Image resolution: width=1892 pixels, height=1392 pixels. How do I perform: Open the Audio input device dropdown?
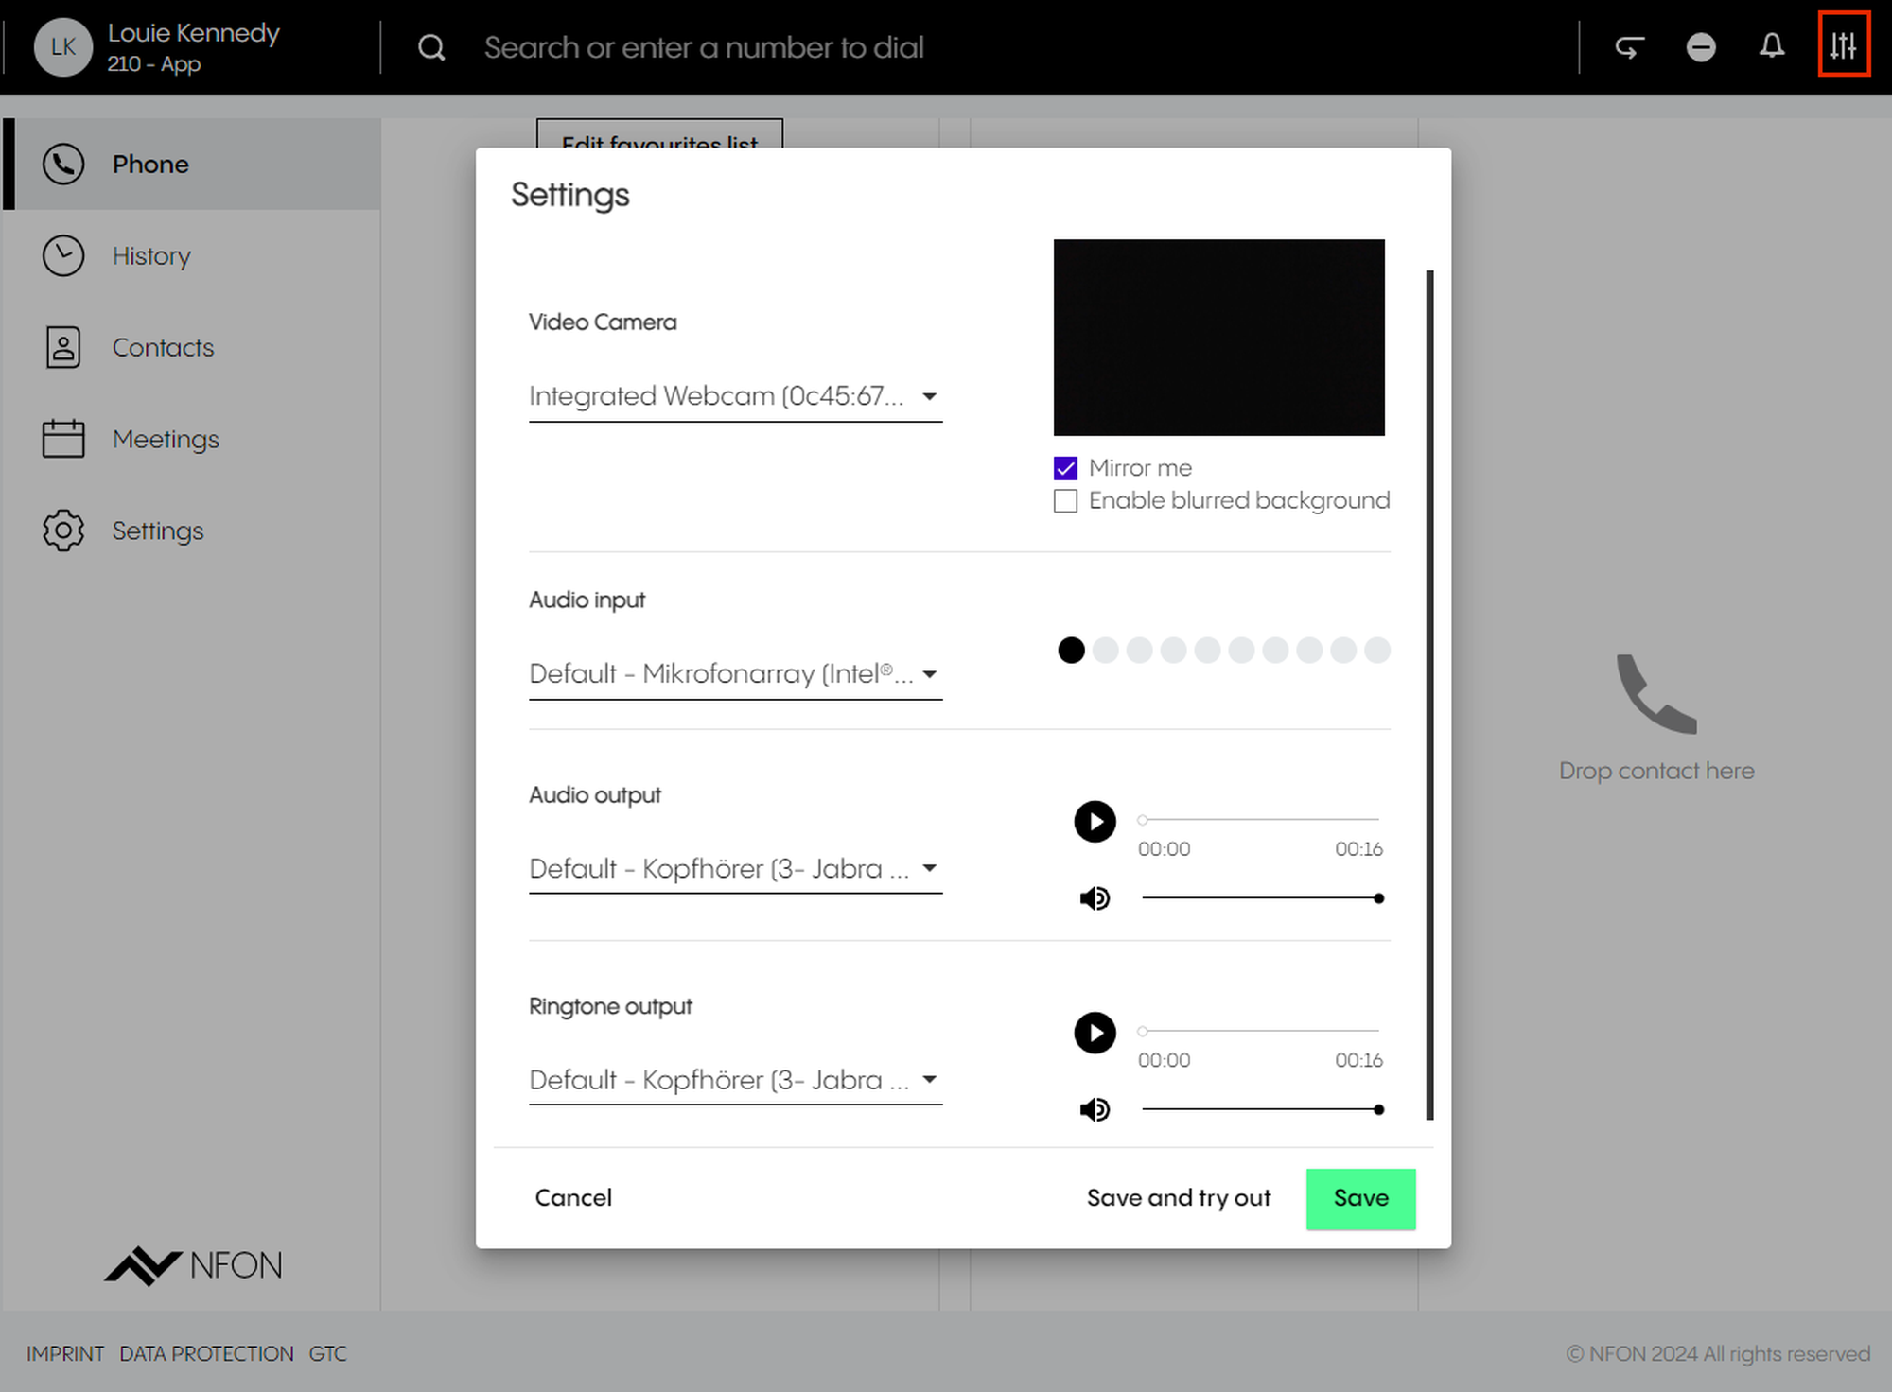click(734, 674)
